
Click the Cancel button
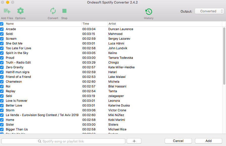click(x=178, y=141)
